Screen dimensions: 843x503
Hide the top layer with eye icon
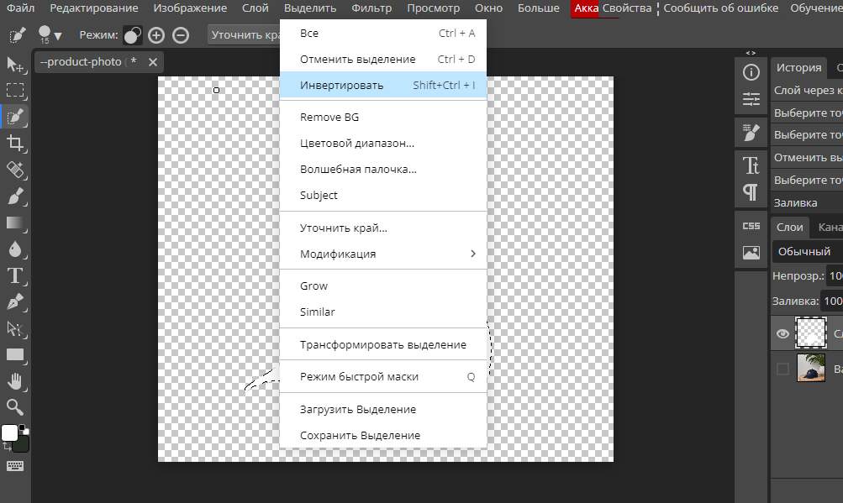point(782,333)
